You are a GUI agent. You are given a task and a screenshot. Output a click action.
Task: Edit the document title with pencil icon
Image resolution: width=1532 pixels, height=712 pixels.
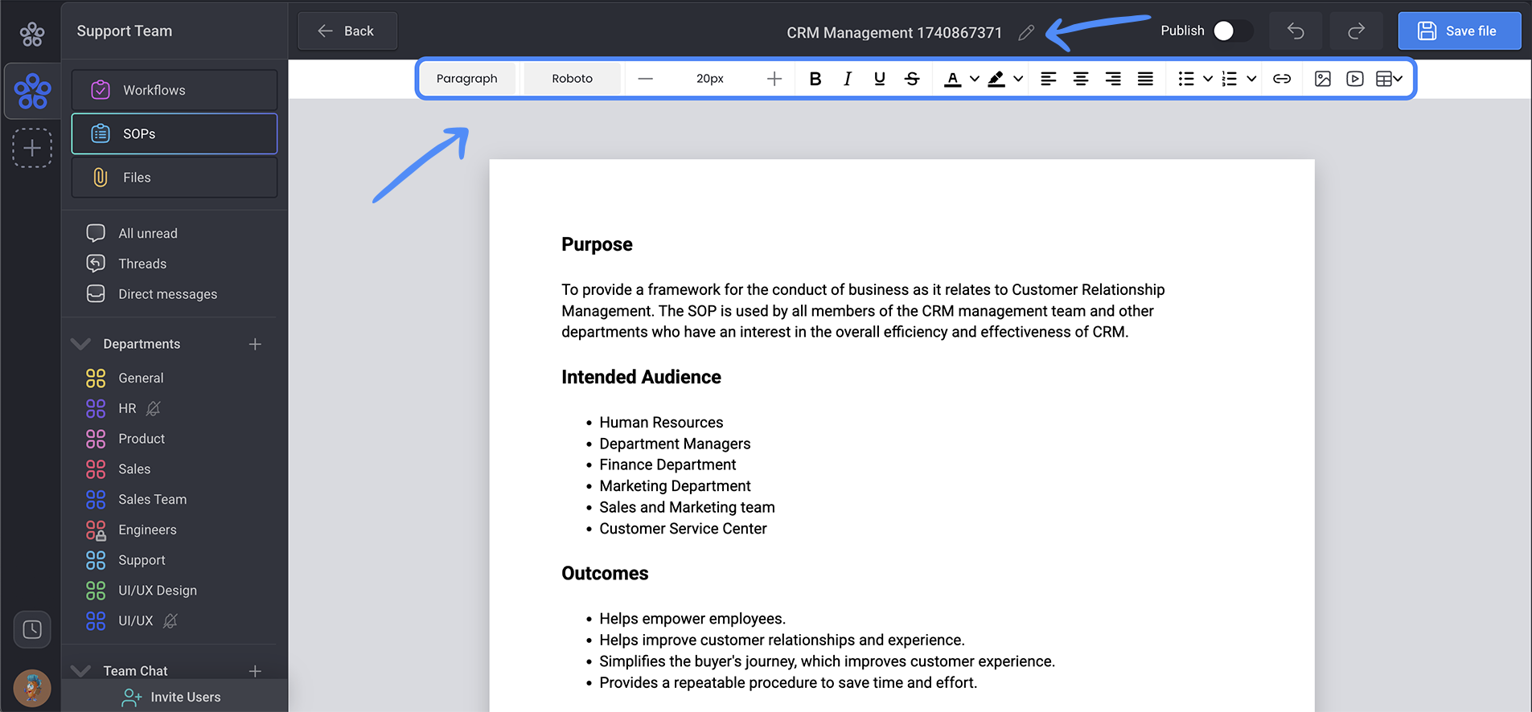[1026, 33]
